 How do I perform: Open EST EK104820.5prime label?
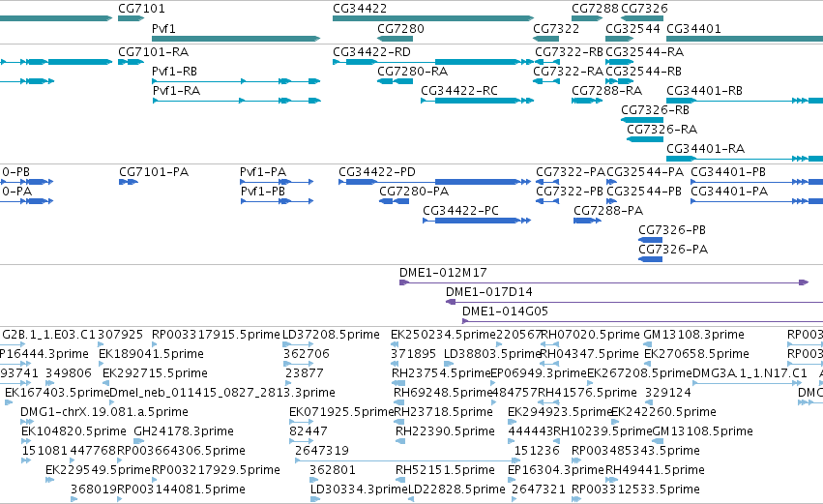[73, 431]
